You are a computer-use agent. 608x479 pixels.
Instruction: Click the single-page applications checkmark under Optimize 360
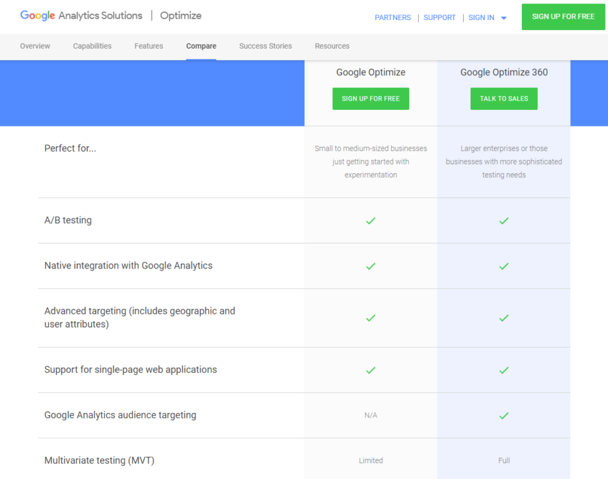tap(504, 369)
